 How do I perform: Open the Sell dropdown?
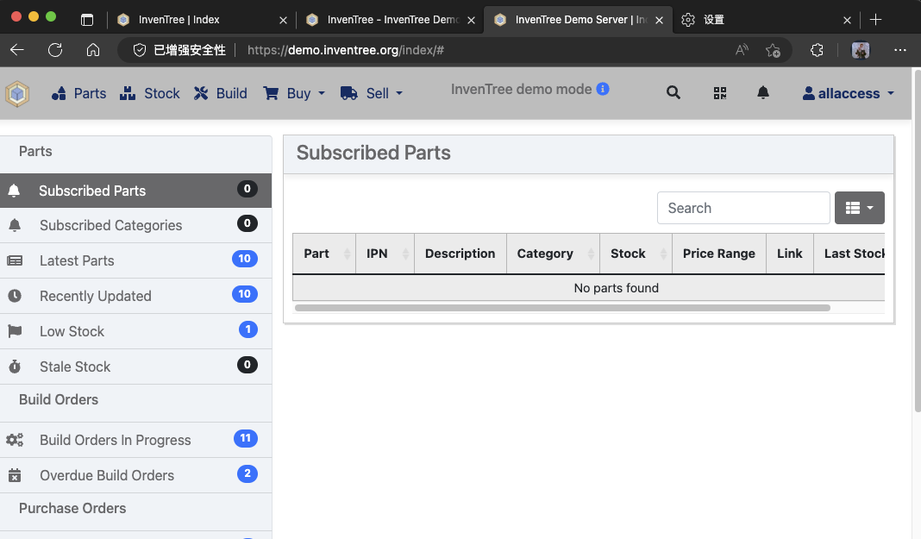point(372,93)
